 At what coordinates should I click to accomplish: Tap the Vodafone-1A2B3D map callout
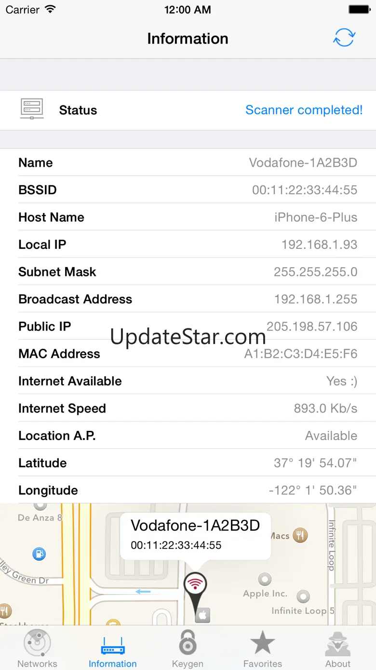(195, 536)
